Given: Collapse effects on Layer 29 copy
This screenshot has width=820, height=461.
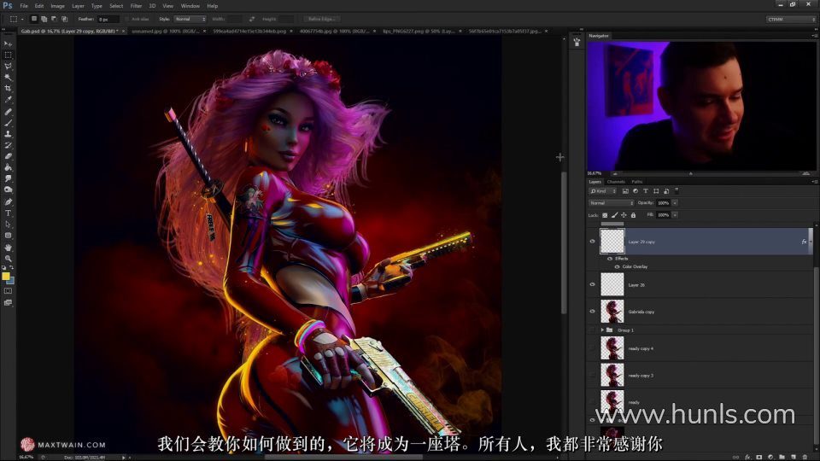Looking at the screenshot, I should pyautogui.click(x=811, y=242).
